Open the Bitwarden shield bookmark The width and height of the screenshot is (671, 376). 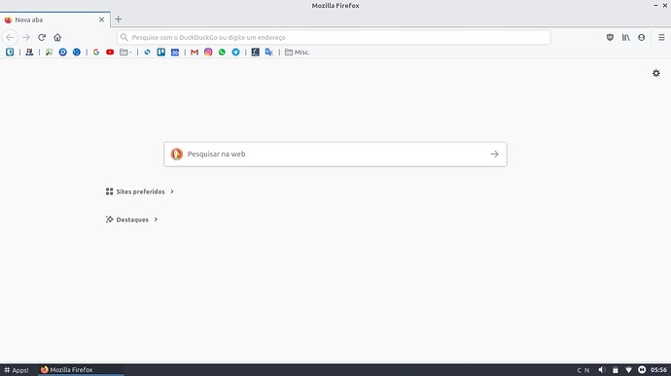click(10, 52)
